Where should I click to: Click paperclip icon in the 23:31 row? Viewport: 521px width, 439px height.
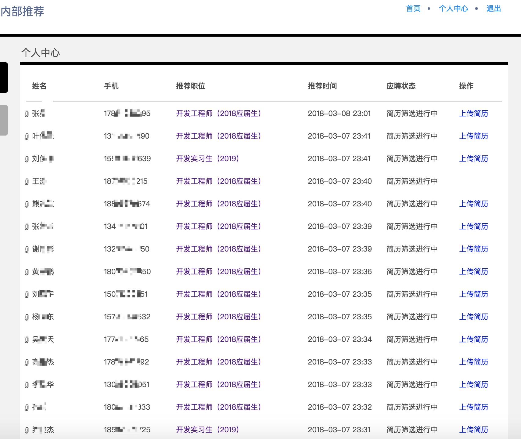click(27, 430)
